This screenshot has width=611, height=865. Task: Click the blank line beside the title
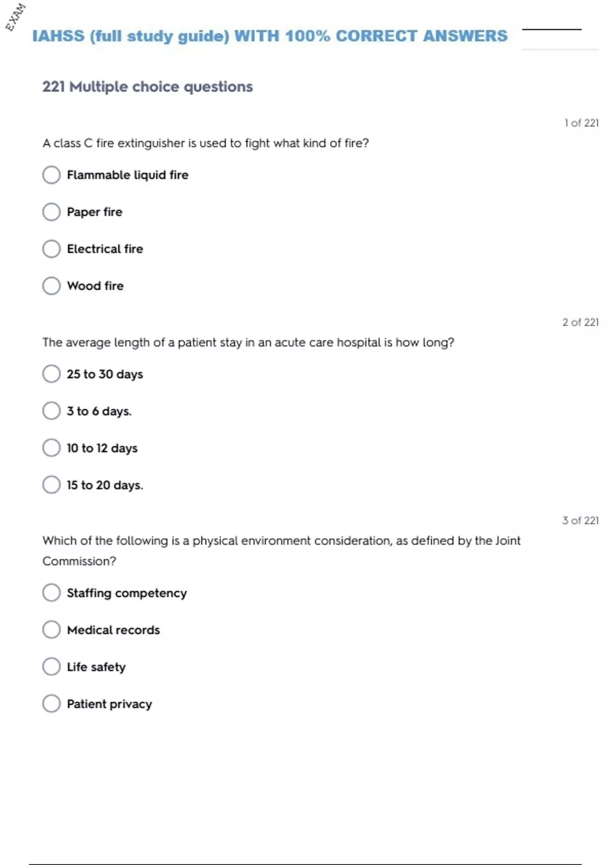tap(551, 30)
